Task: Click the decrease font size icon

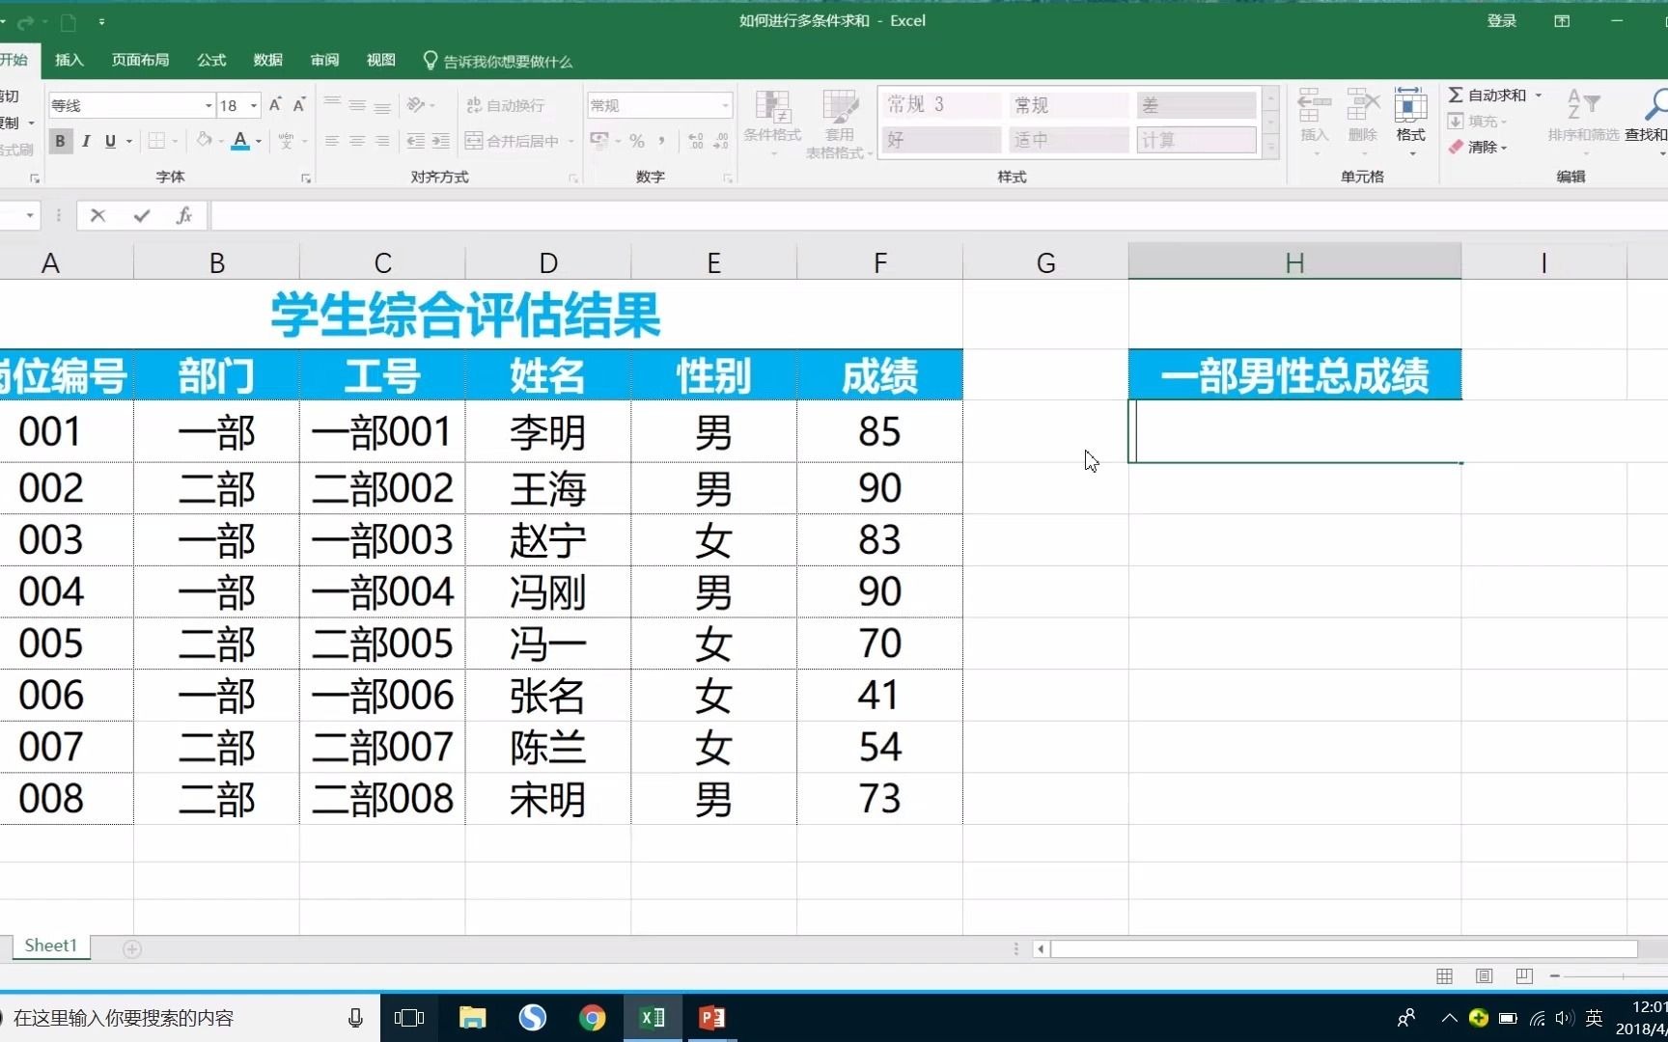Action: tap(299, 104)
